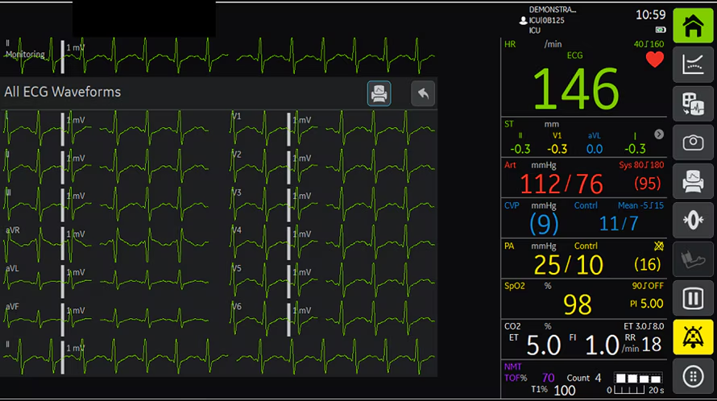The width and height of the screenshot is (717, 401).
Task: Print the All ECG Waveforms page
Action: coord(379,93)
